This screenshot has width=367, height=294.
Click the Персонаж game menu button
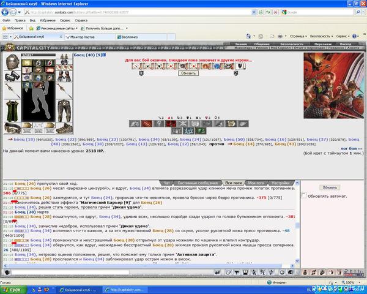coord(323,44)
